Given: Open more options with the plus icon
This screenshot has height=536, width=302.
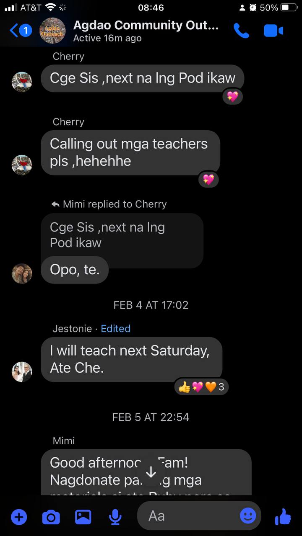Looking at the screenshot, I should [18, 517].
